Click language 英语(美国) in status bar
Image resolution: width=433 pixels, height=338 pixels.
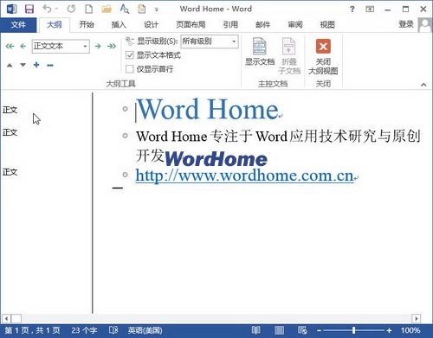pyautogui.click(x=145, y=330)
